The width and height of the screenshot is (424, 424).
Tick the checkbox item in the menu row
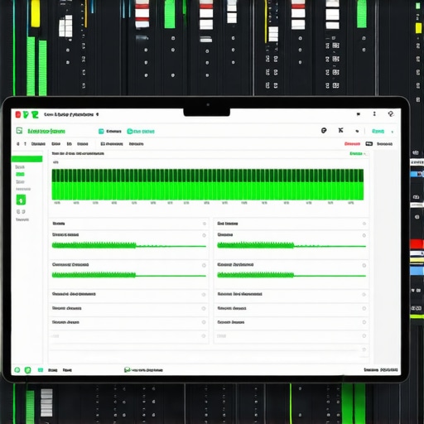tap(112, 144)
